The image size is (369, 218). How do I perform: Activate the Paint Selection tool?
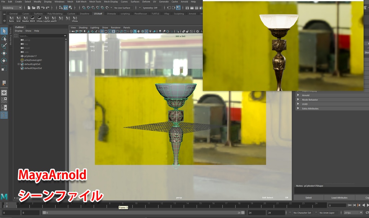pyautogui.click(x=4, y=46)
